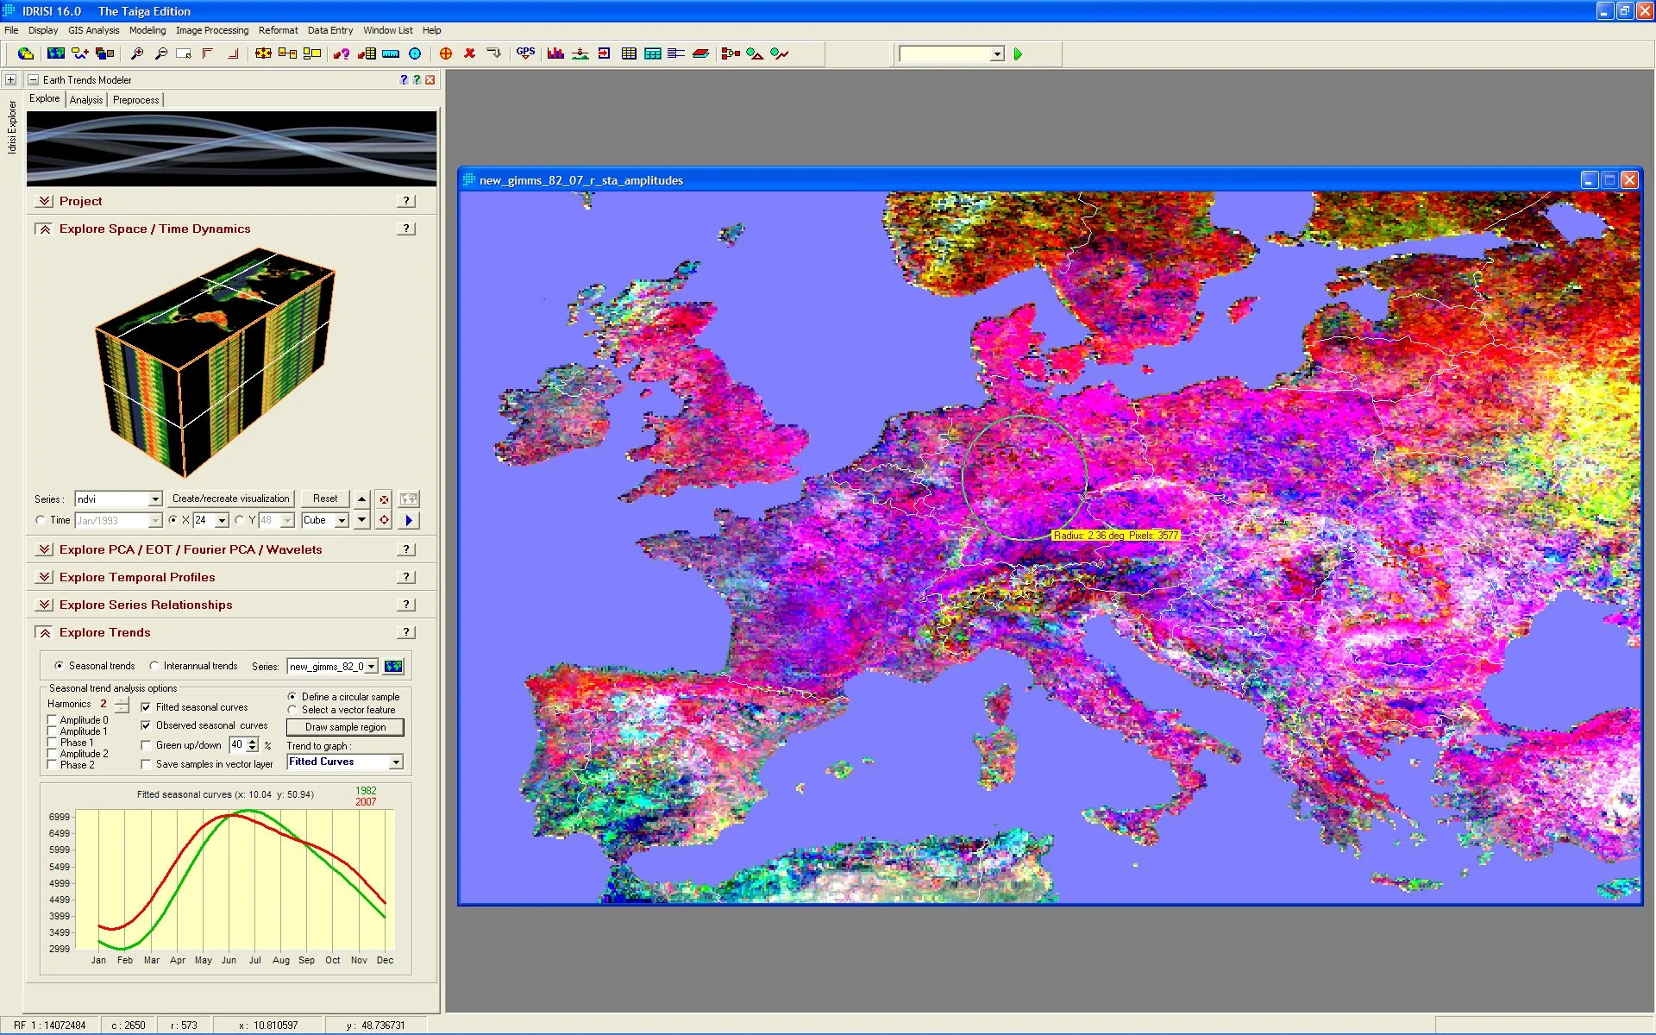This screenshot has width=1656, height=1035.
Task: Click Create/recreate visualization button
Action: [x=230, y=499]
